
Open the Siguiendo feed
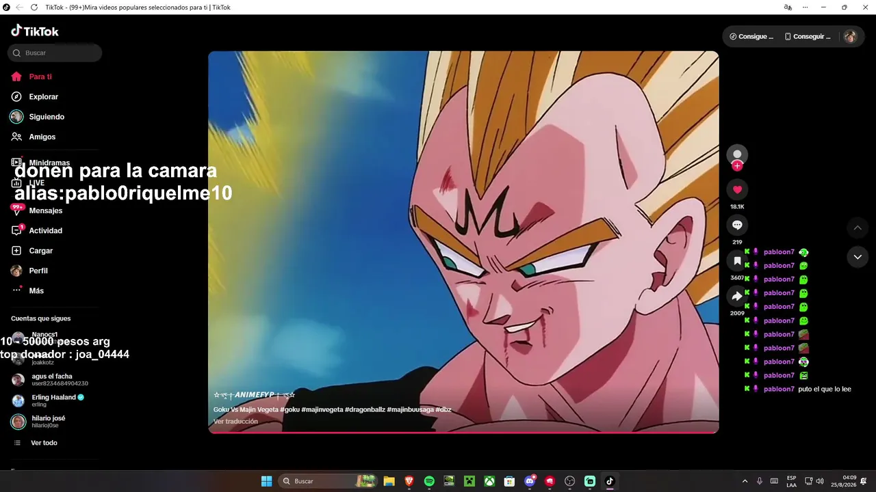(47, 117)
